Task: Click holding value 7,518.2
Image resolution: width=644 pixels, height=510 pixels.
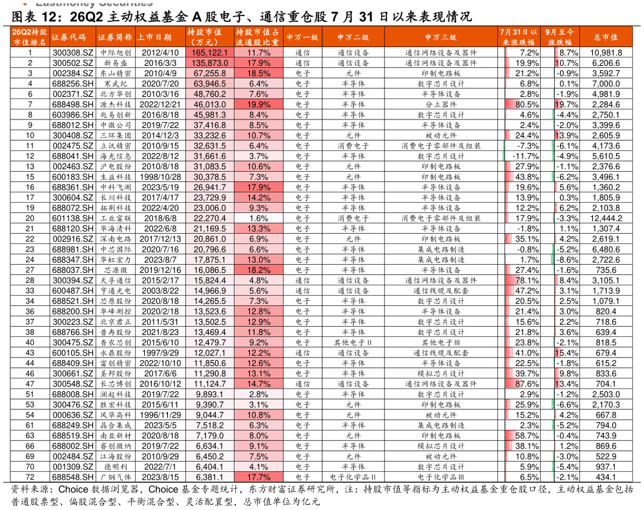Action: click(x=209, y=425)
